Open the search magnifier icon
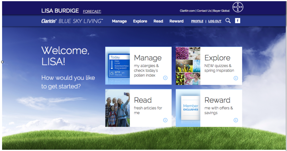The height and width of the screenshot is (151, 287). [228, 21]
